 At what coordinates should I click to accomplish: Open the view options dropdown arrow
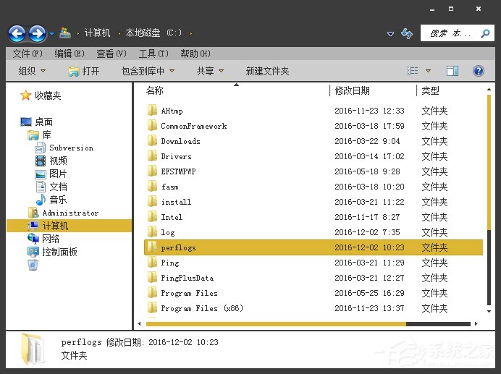click(x=428, y=71)
